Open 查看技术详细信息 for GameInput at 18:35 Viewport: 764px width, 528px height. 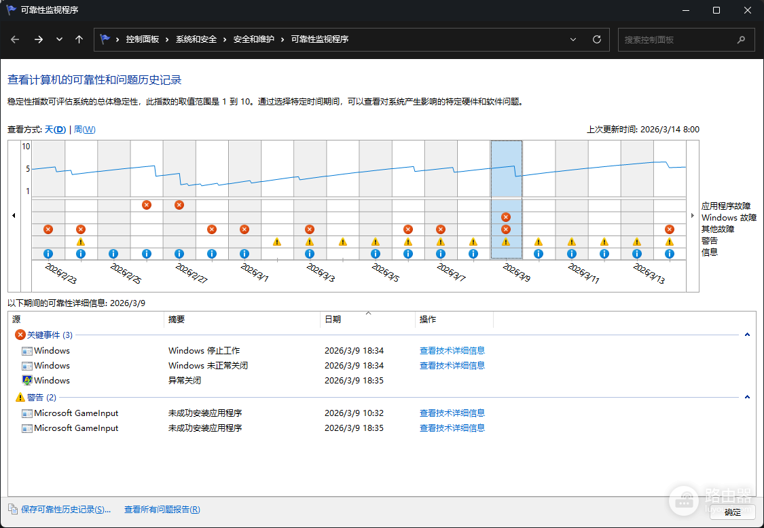point(452,428)
